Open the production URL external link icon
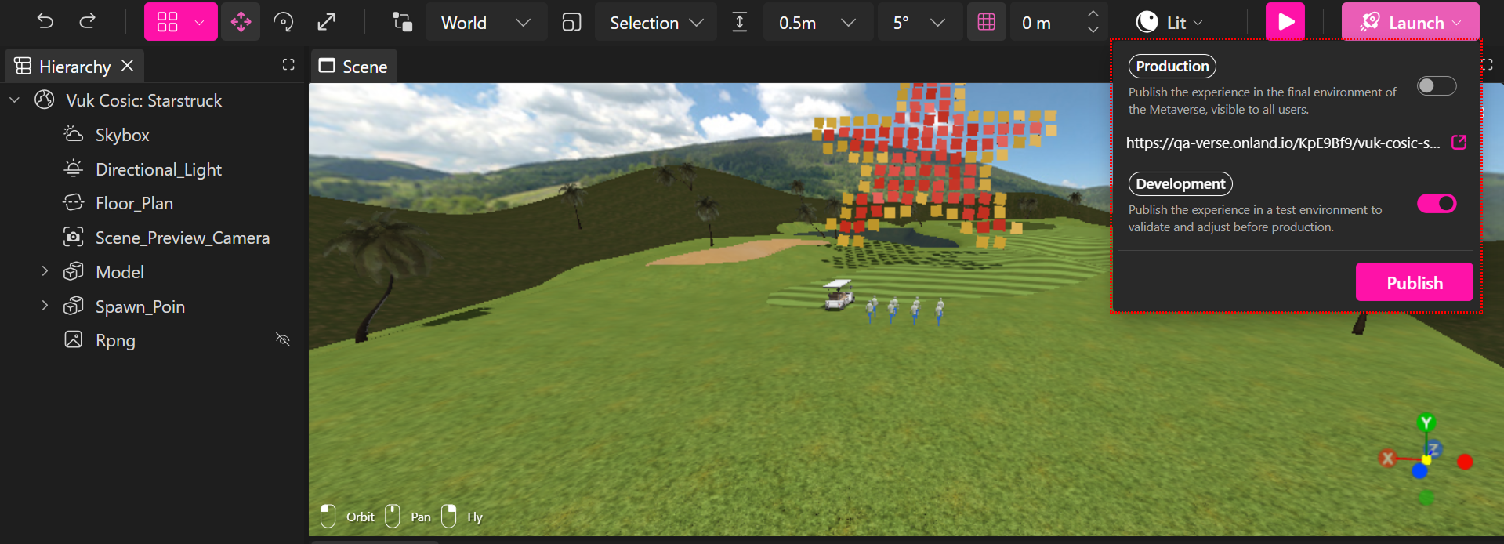 point(1459,143)
